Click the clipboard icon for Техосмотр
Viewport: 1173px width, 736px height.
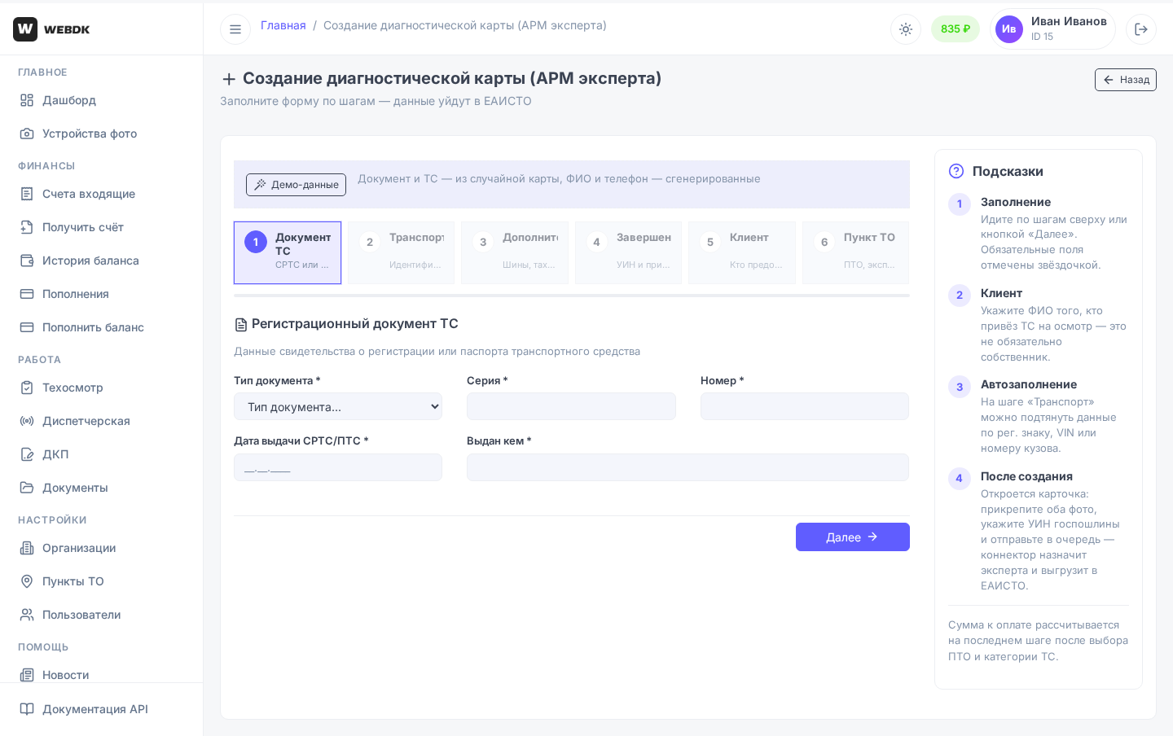(x=27, y=388)
